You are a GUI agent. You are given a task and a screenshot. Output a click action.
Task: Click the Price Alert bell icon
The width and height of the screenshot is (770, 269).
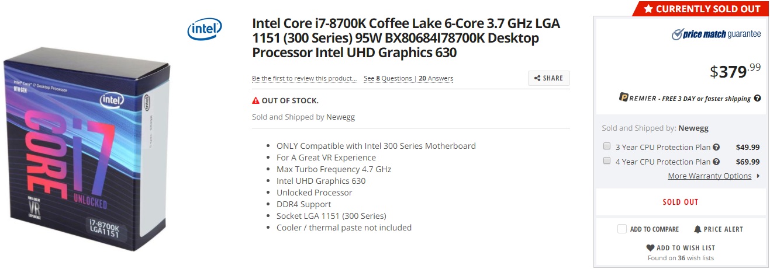coord(698,229)
